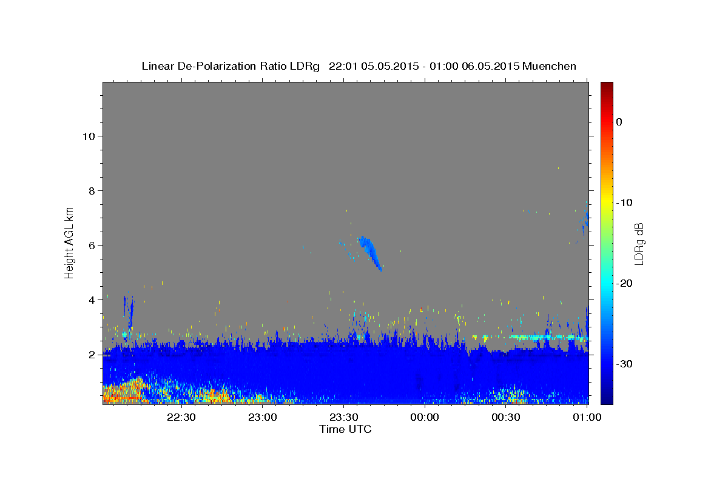Click the cyan horizontal band near 00:45
Screen dimensions: 728x485
[548, 337]
